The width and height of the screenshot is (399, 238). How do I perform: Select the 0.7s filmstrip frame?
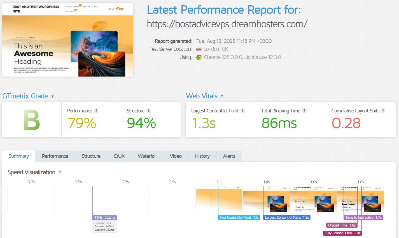(125, 199)
